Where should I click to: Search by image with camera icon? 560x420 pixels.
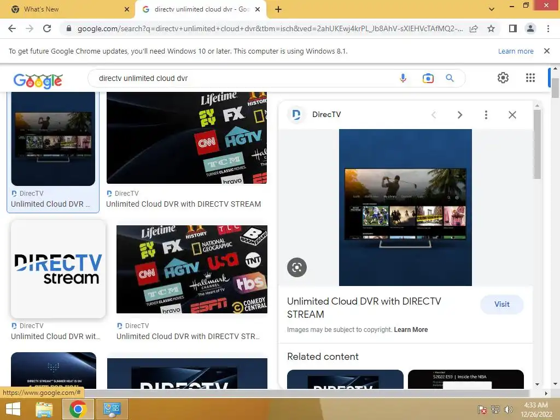[428, 78]
